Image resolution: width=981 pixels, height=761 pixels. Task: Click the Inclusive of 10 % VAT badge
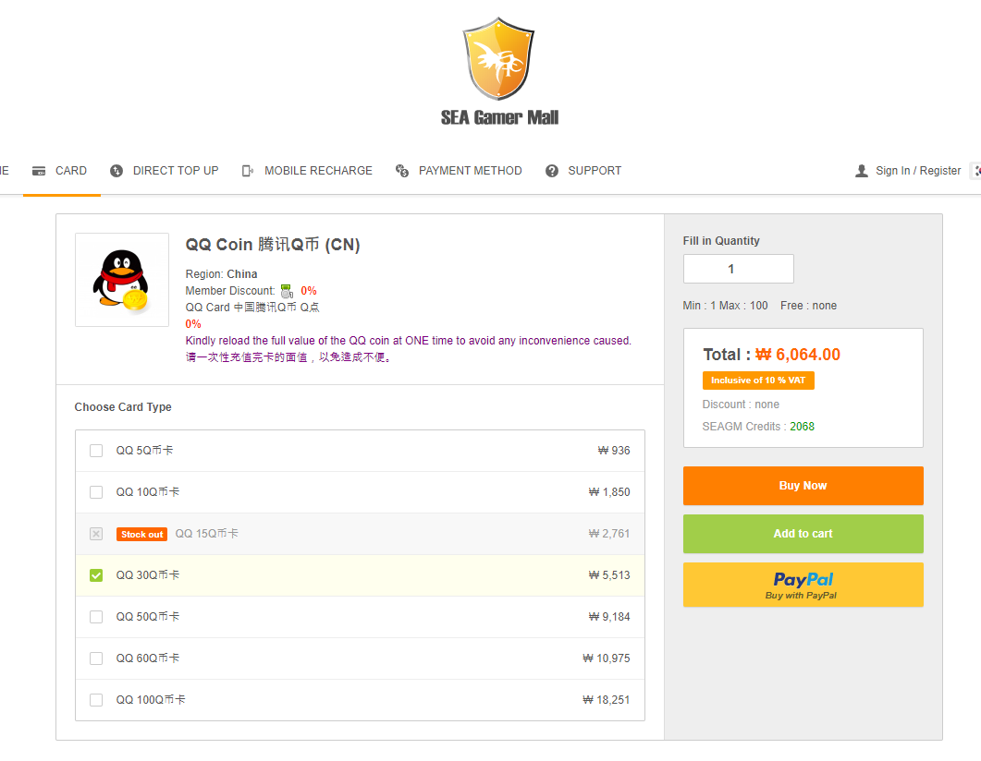click(758, 380)
